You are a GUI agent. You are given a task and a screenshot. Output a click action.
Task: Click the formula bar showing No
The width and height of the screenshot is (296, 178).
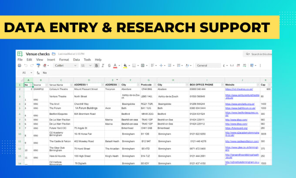click(157, 73)
